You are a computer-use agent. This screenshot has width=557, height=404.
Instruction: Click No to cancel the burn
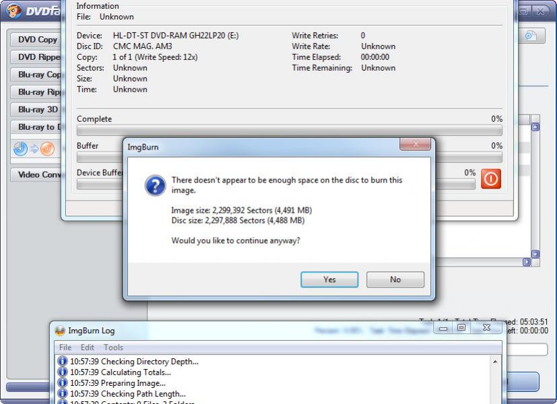click(395, 279)
